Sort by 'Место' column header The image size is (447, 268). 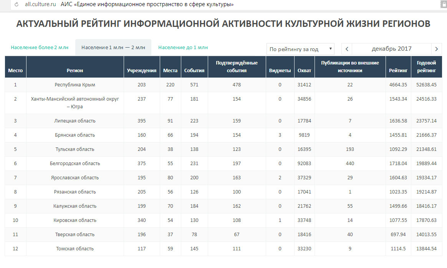(15, 71)
